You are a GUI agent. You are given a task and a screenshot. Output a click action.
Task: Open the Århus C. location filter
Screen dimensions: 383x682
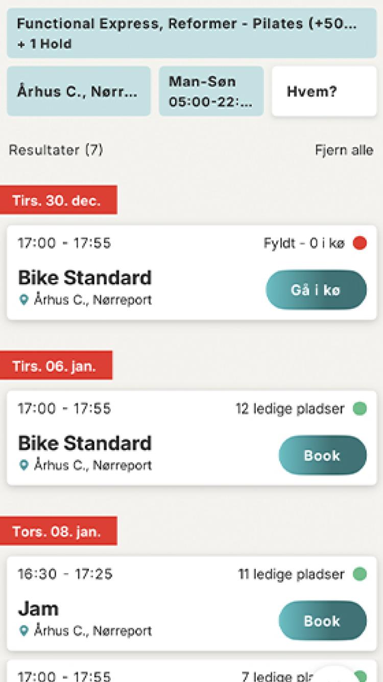[79, 91]
